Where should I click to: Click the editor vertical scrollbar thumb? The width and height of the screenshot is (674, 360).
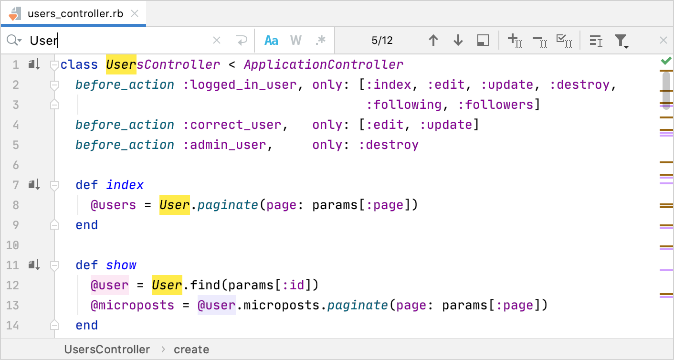[x=666, y=91]
